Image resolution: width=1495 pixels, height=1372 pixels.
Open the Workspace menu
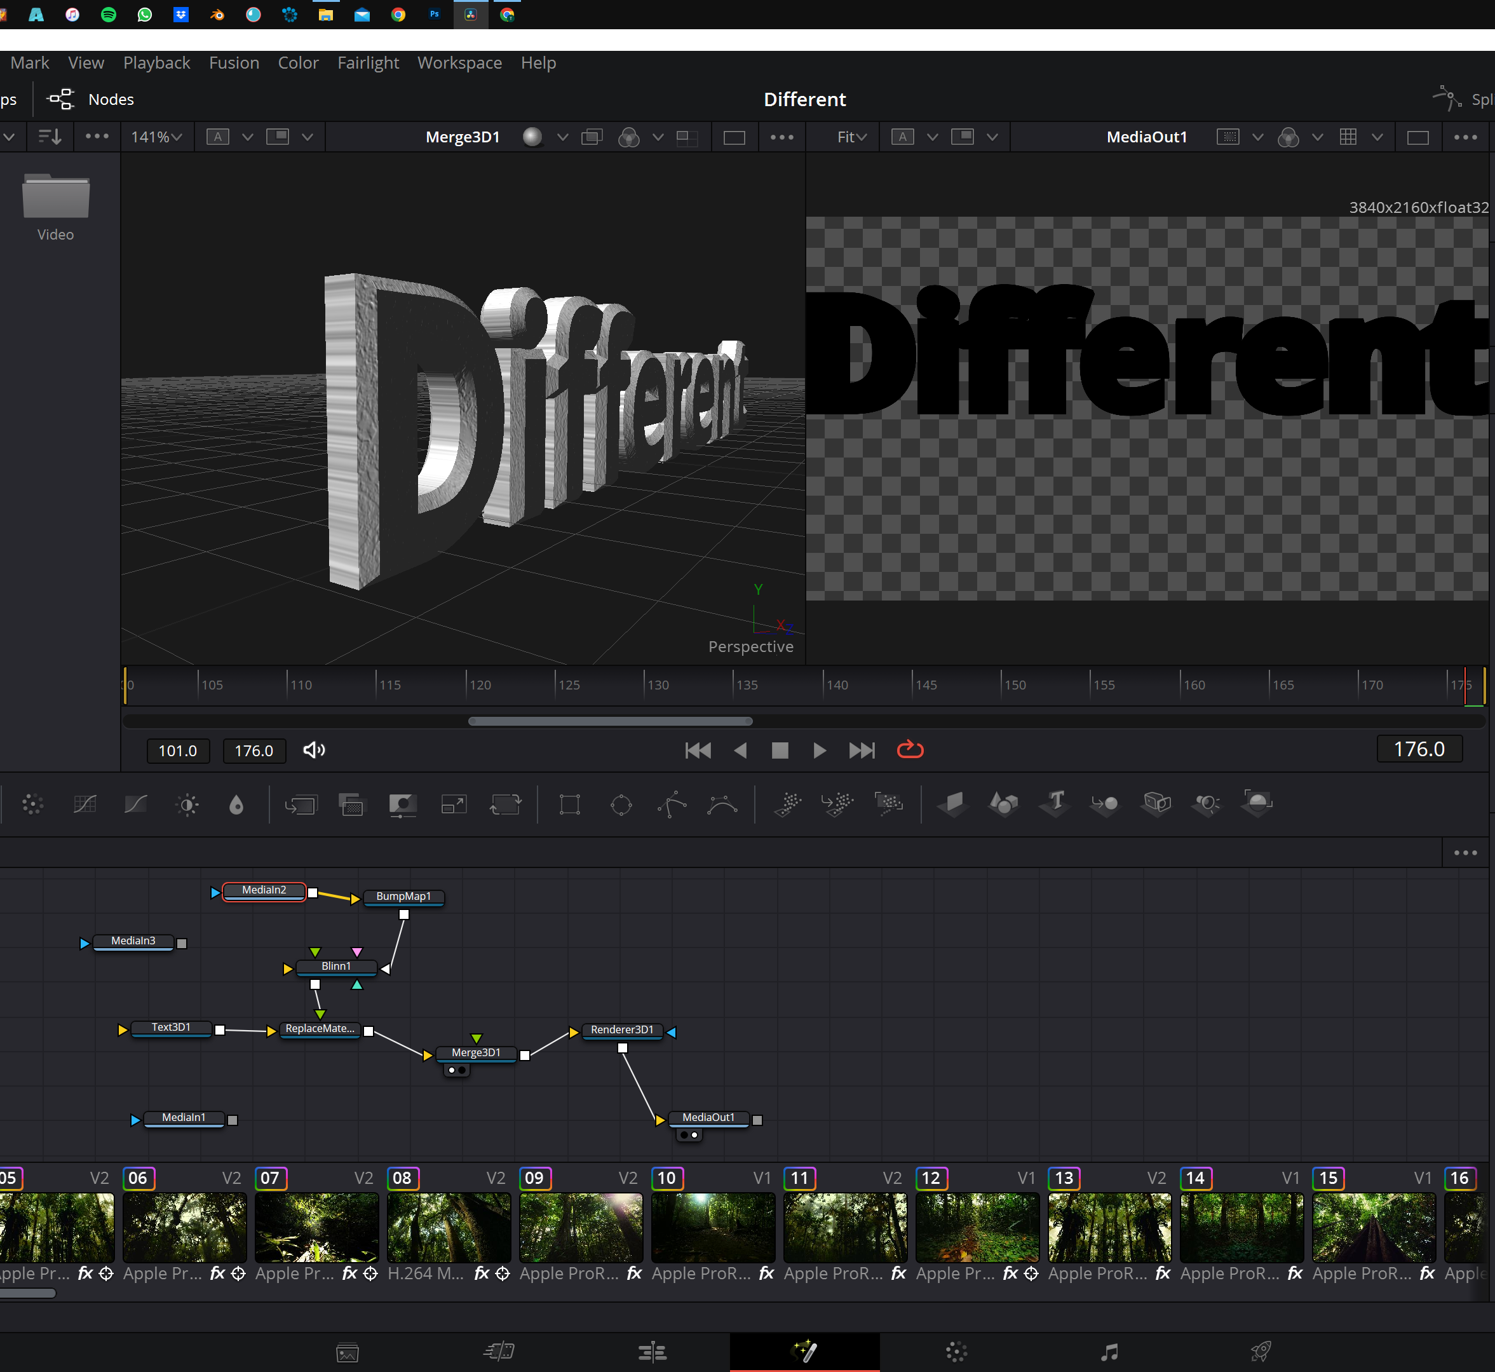459,63
